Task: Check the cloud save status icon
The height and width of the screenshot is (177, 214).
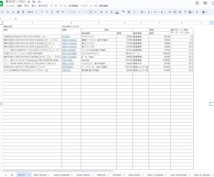Action: 39,2
